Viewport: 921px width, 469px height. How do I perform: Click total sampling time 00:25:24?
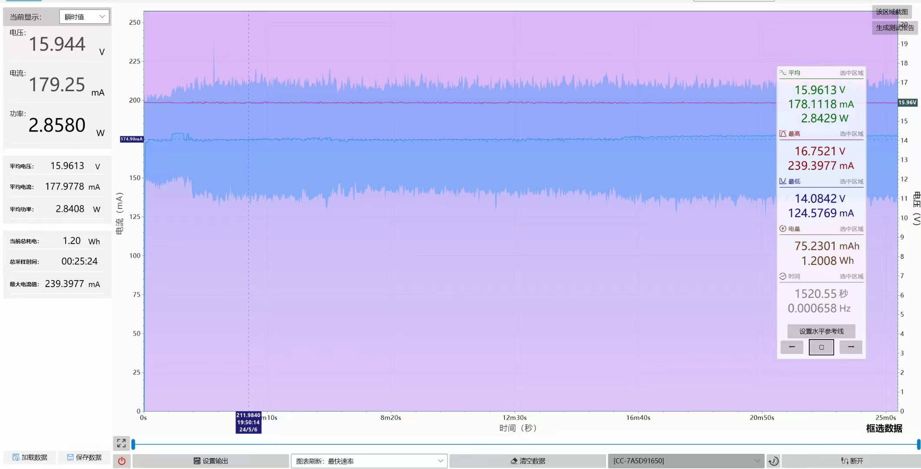click(x=80, y=261)
